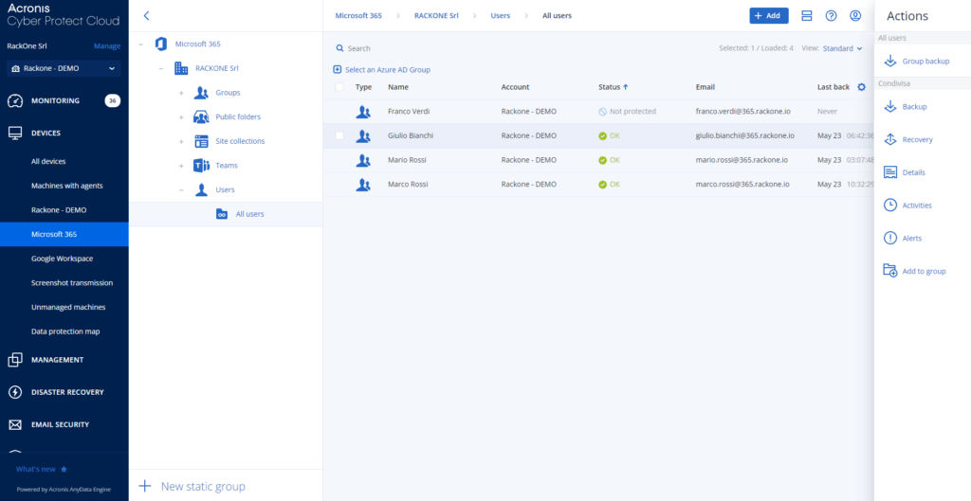Collapse the Microsoft 365 tree node
The image size is (971, 501).
pyautogui.click(x=140, y=45)
